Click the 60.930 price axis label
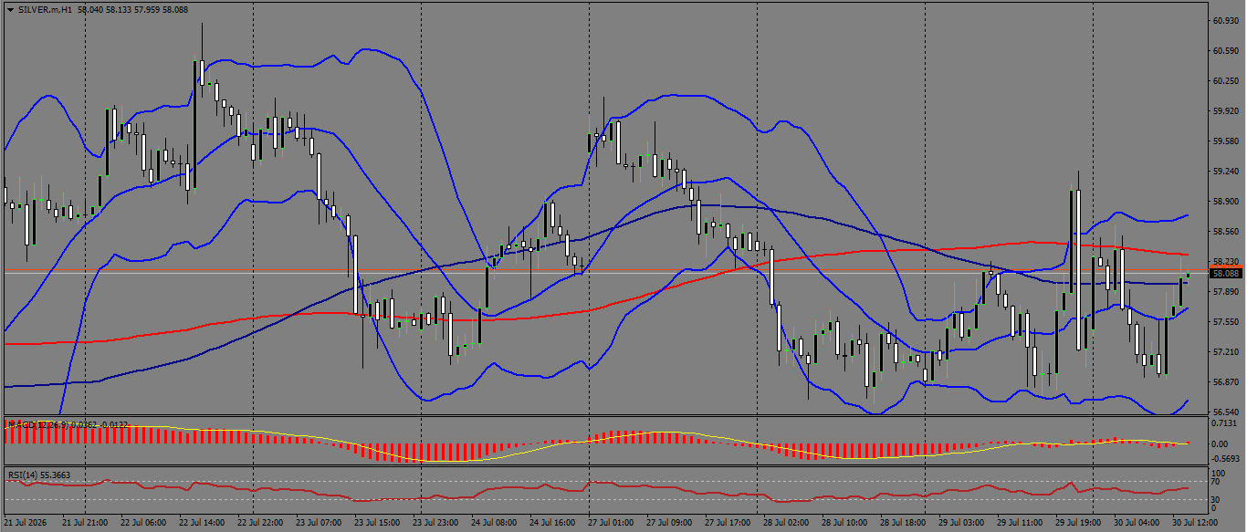This screenshot has height=532, width=1247. point(1224,20)
